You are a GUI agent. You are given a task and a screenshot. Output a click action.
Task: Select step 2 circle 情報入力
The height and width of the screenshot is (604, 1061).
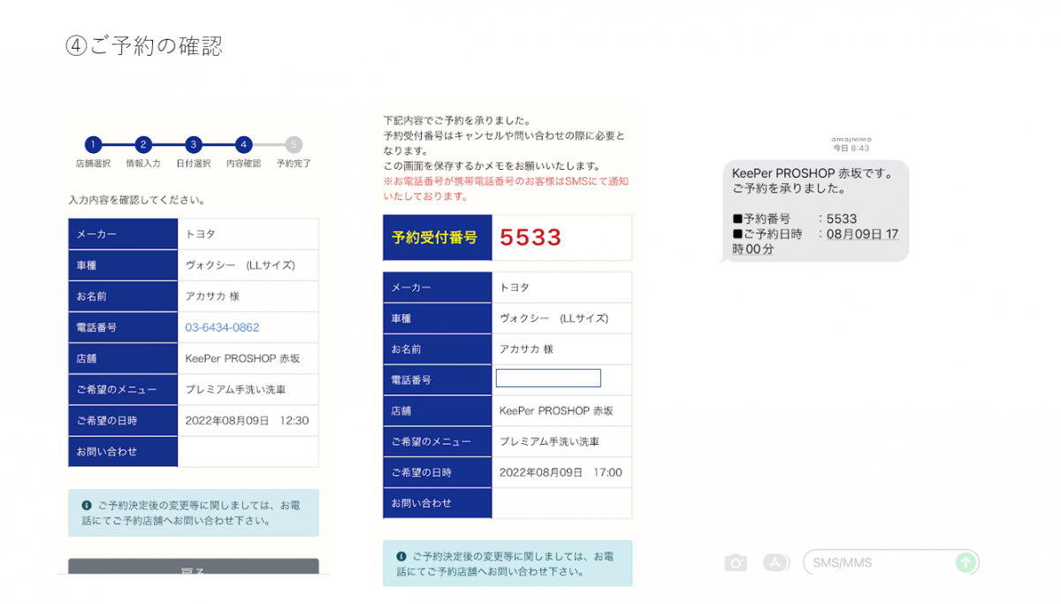[143, 145]
